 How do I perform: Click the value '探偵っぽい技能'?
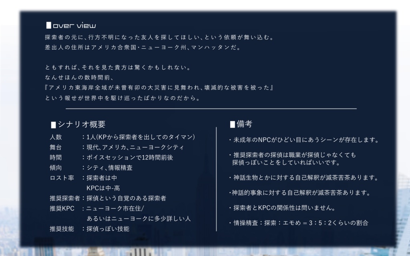tap(108, 229)
